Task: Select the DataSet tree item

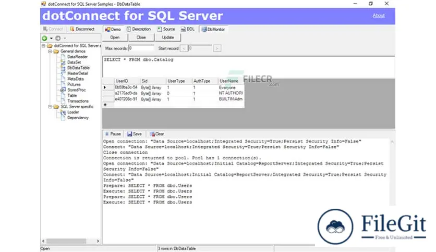Action: 74,62
